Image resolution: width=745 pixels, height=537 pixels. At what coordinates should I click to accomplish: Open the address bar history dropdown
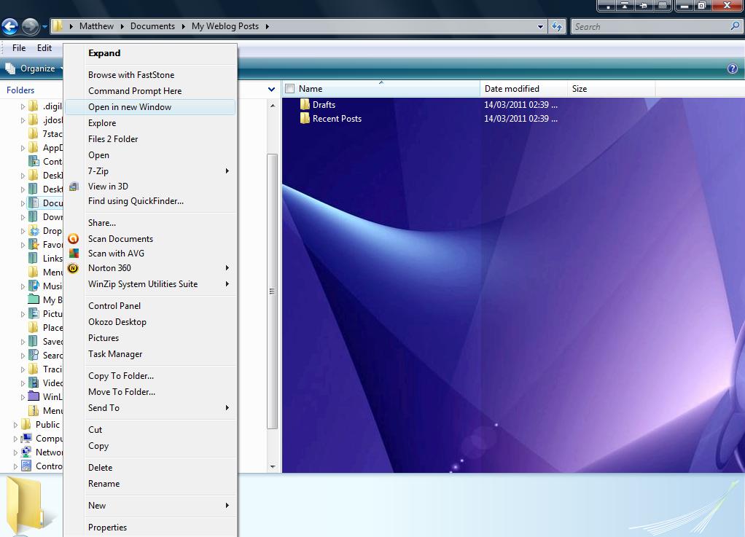coord(539,26)
